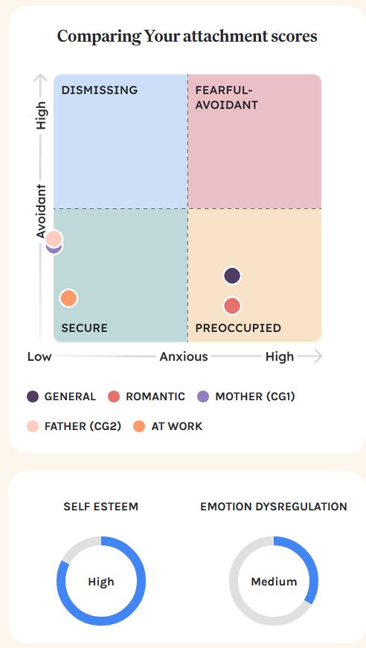The image size is (366, 648).
Task: Click the Comparing Your attachment scores heading
Action: click(187, 36)
